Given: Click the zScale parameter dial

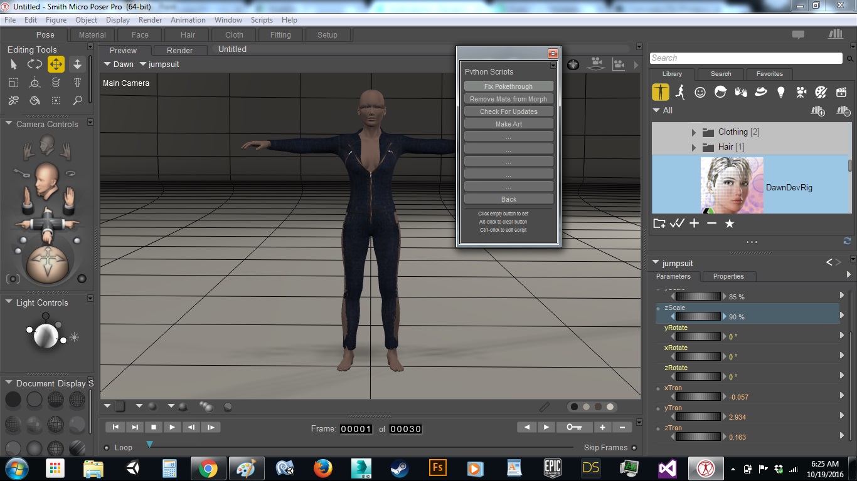Looking at the screenshot, I should 698,317.
